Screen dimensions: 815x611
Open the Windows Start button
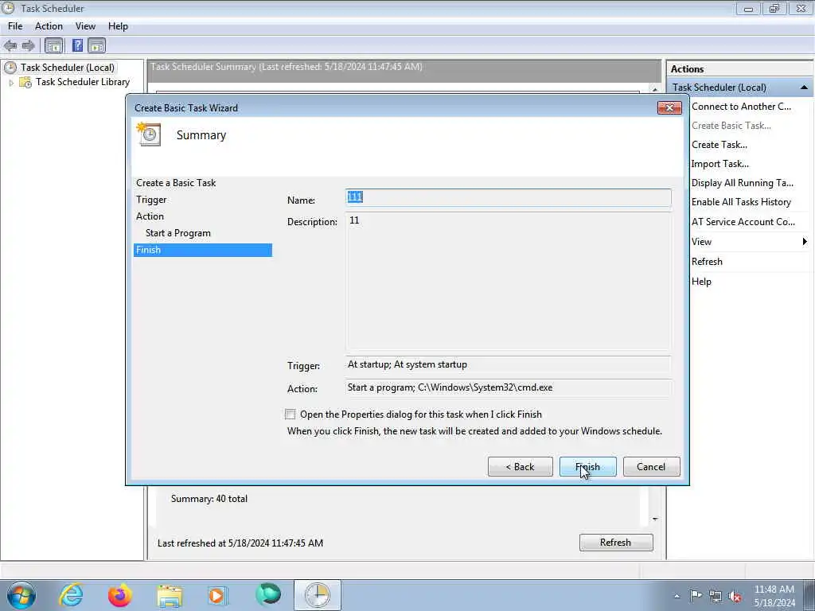pyautogui.click(x=21, y=595)
